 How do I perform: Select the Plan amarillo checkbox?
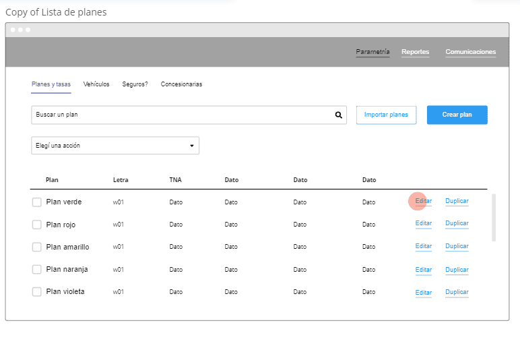(x=37, y=247)
